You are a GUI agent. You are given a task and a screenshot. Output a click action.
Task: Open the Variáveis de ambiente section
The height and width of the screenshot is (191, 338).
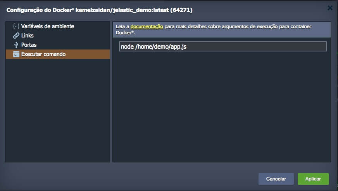48,26
